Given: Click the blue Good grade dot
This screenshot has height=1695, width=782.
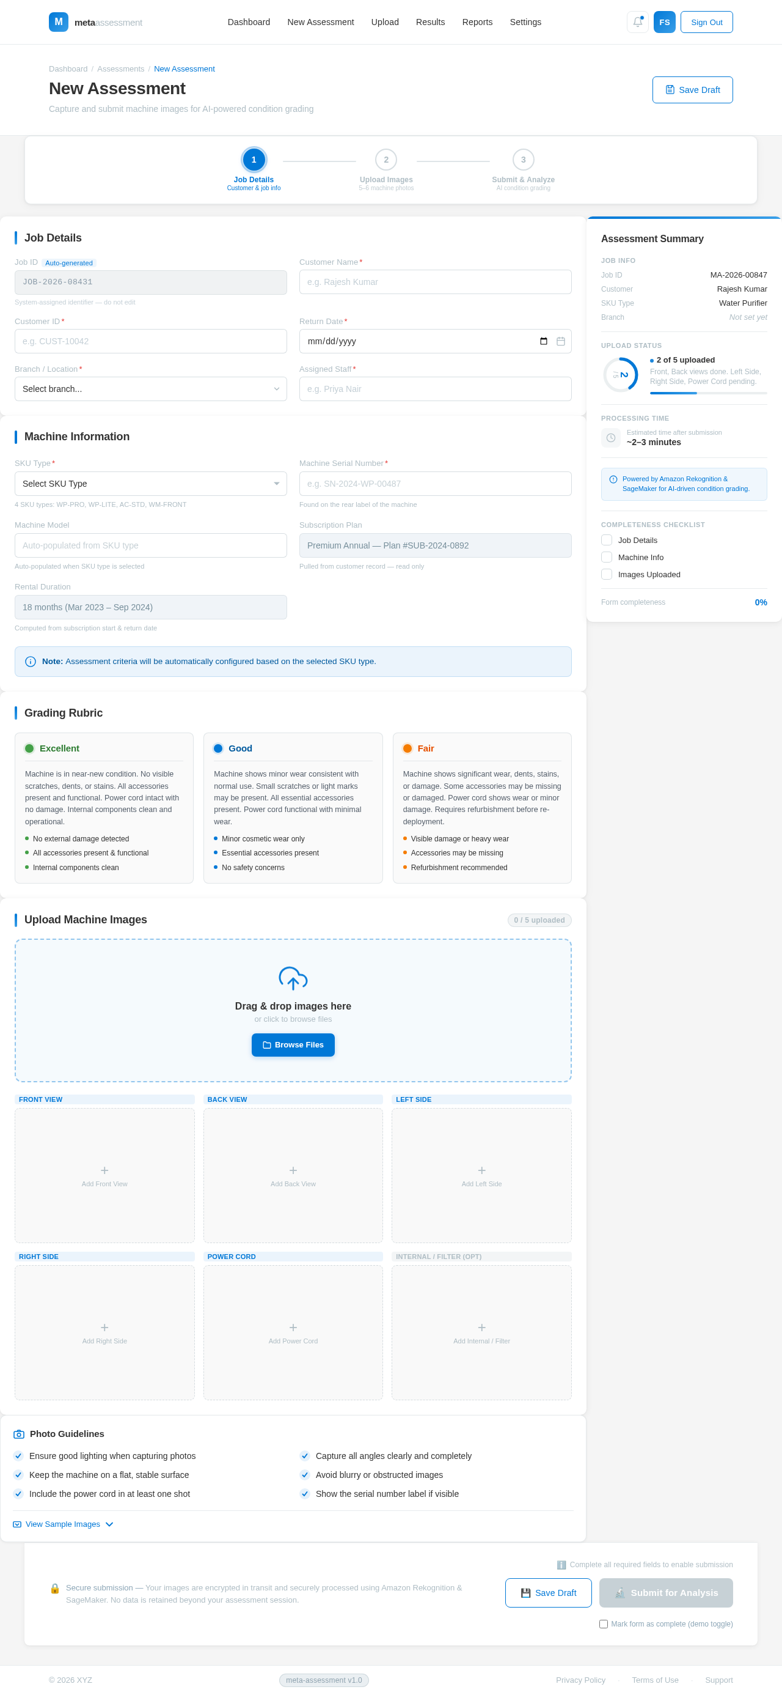Looking at the screenshot, I should click(218, 748).
